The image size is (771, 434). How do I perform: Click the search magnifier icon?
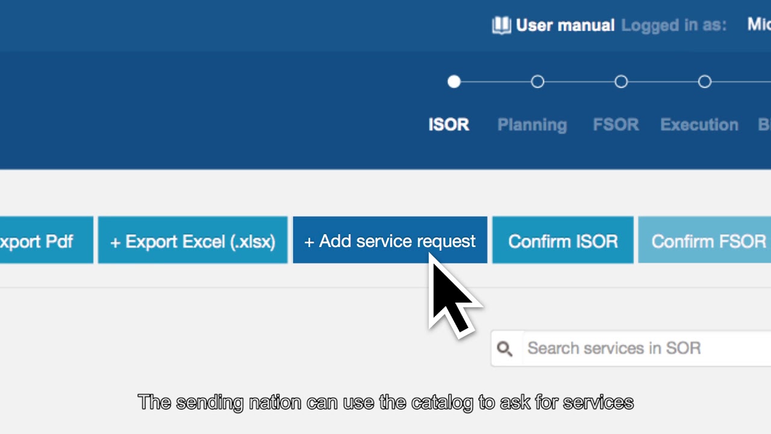click(505, 348)
